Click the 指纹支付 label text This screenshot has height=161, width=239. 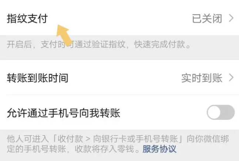(27, 19)
